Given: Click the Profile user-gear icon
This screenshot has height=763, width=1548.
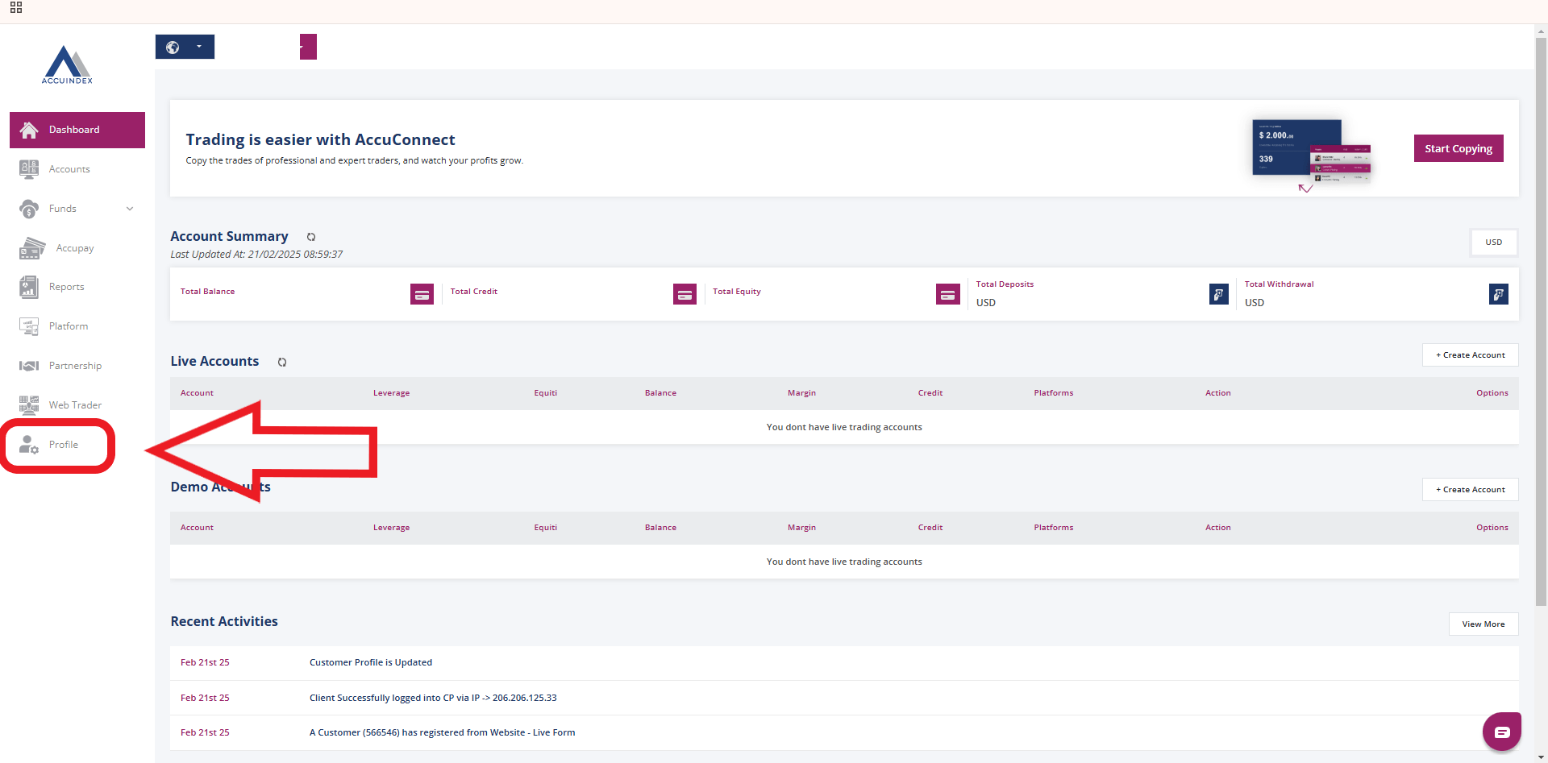Looking at the screenshot, I should click(x=29, y=445).
